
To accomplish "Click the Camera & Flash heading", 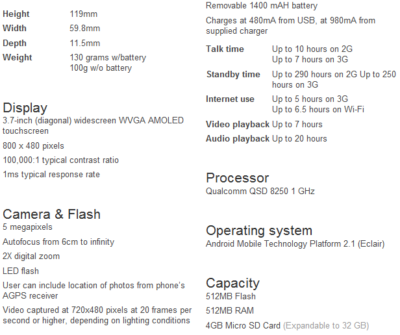I will tap(51, 214).
